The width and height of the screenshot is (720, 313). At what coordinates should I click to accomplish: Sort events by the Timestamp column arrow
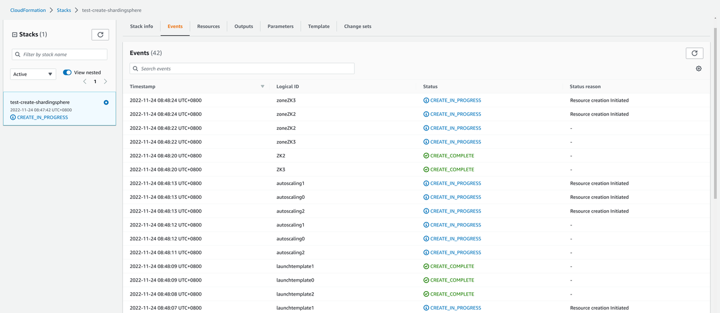tap(262, 87)
